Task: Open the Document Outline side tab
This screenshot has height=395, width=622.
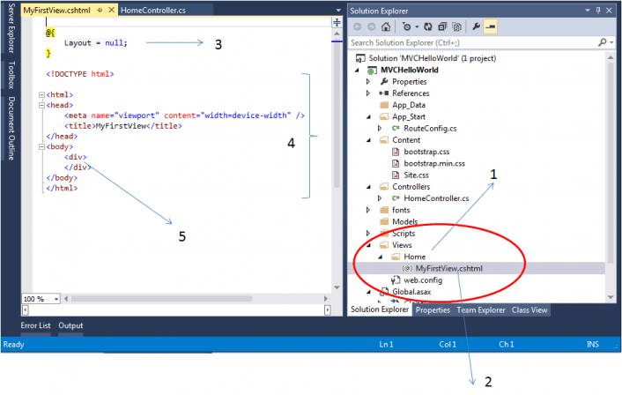Action: (11, 128)
